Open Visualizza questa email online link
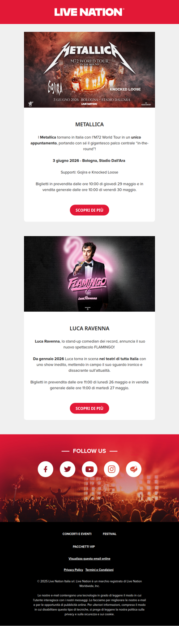179x626 pixels. (x=89, y=559)
